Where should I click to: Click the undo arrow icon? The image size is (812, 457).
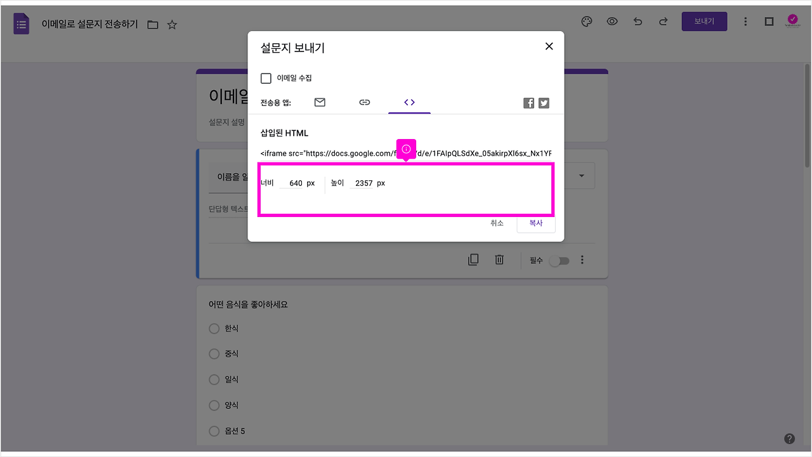coord(638,21)
